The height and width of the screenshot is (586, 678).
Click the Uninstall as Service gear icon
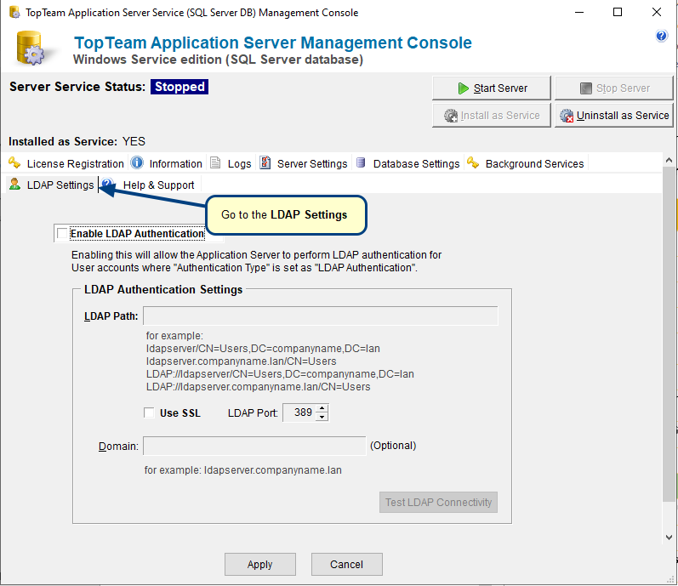point(567,116)
